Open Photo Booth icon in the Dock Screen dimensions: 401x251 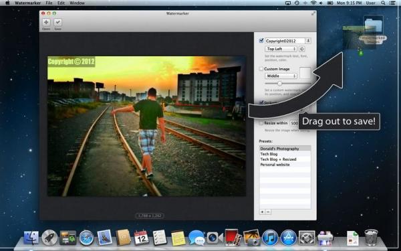coord(233,238)
